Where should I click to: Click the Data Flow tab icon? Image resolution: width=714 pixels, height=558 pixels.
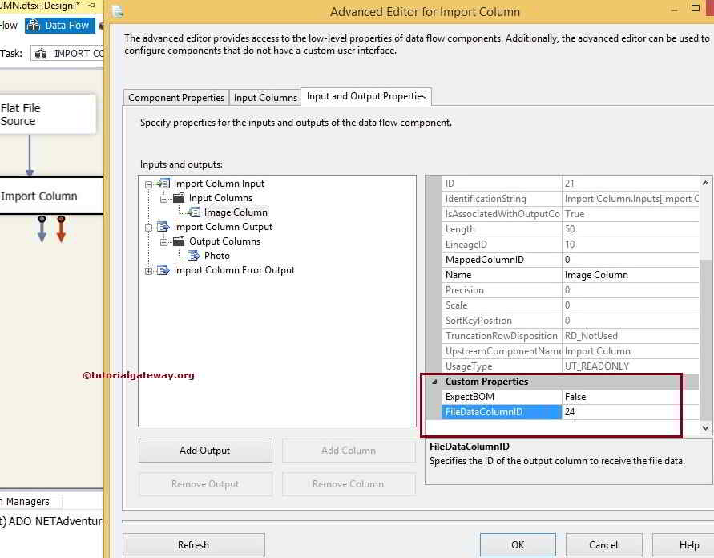pos(34,25)
